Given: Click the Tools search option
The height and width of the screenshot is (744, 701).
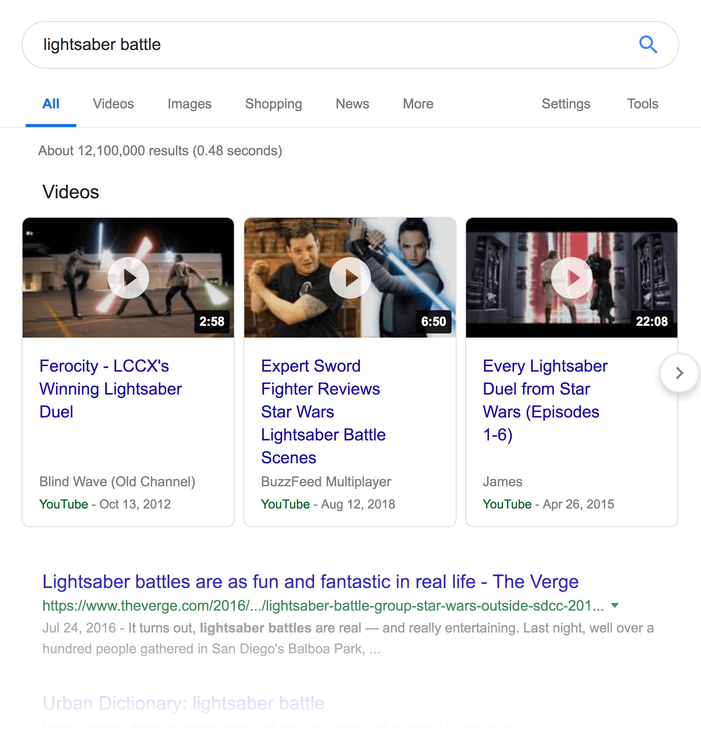Looking at the screenshot, I should (642, 104).
